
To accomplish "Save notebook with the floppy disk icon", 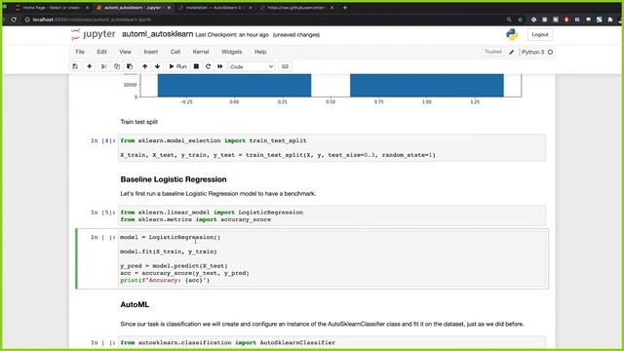I will 75,66.
